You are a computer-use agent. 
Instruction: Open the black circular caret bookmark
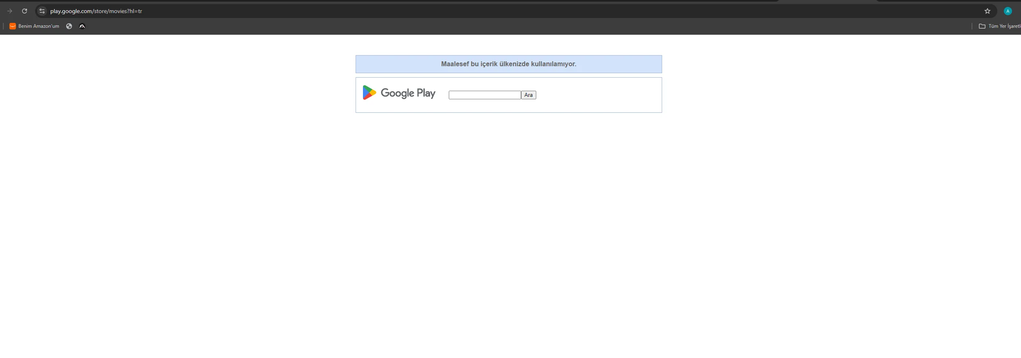82,26
